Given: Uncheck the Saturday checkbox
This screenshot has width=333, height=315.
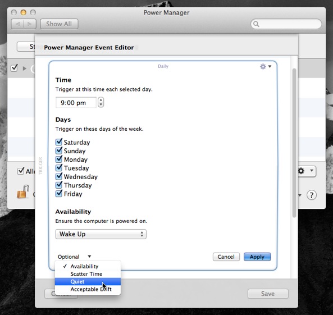Looking at the screenshot, I should [x=59, y=142].
